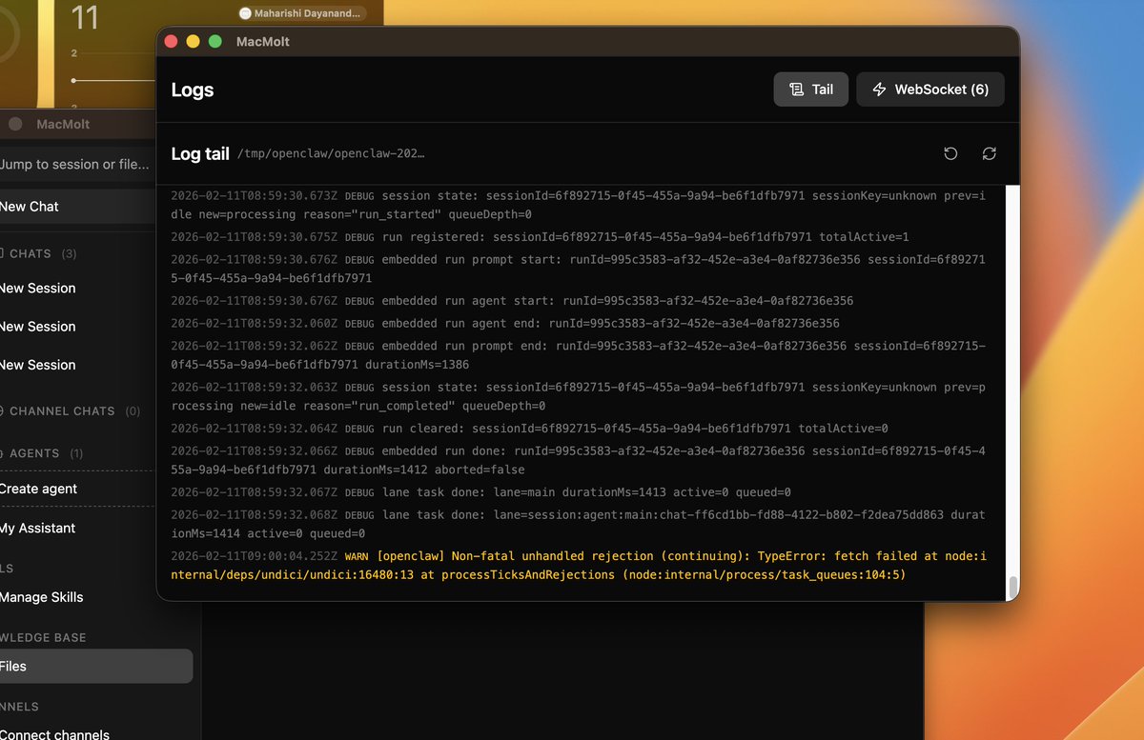Click the log file path /tmp/openclaw/openclaw-202…
This screenshot has height=740, width=1144.
(331, 153)
